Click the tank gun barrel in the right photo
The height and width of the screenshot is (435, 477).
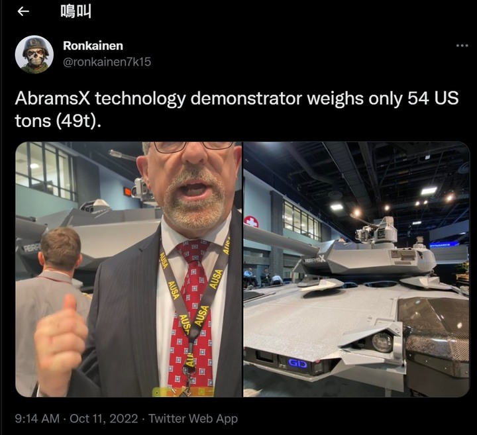tap(278, 240)
